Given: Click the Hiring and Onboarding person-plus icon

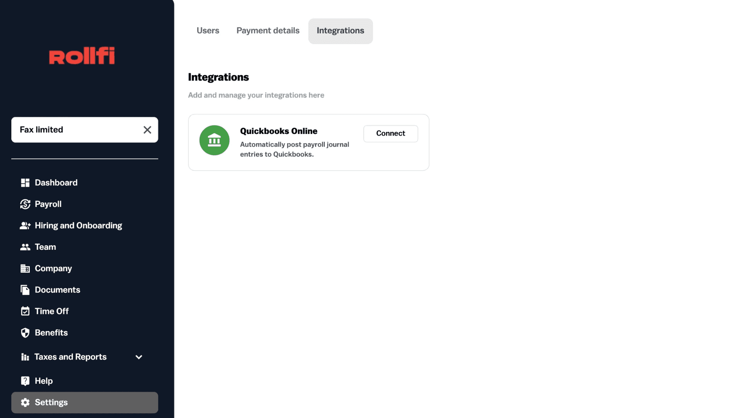Looking at the screenshot, I should pos(25,226).
